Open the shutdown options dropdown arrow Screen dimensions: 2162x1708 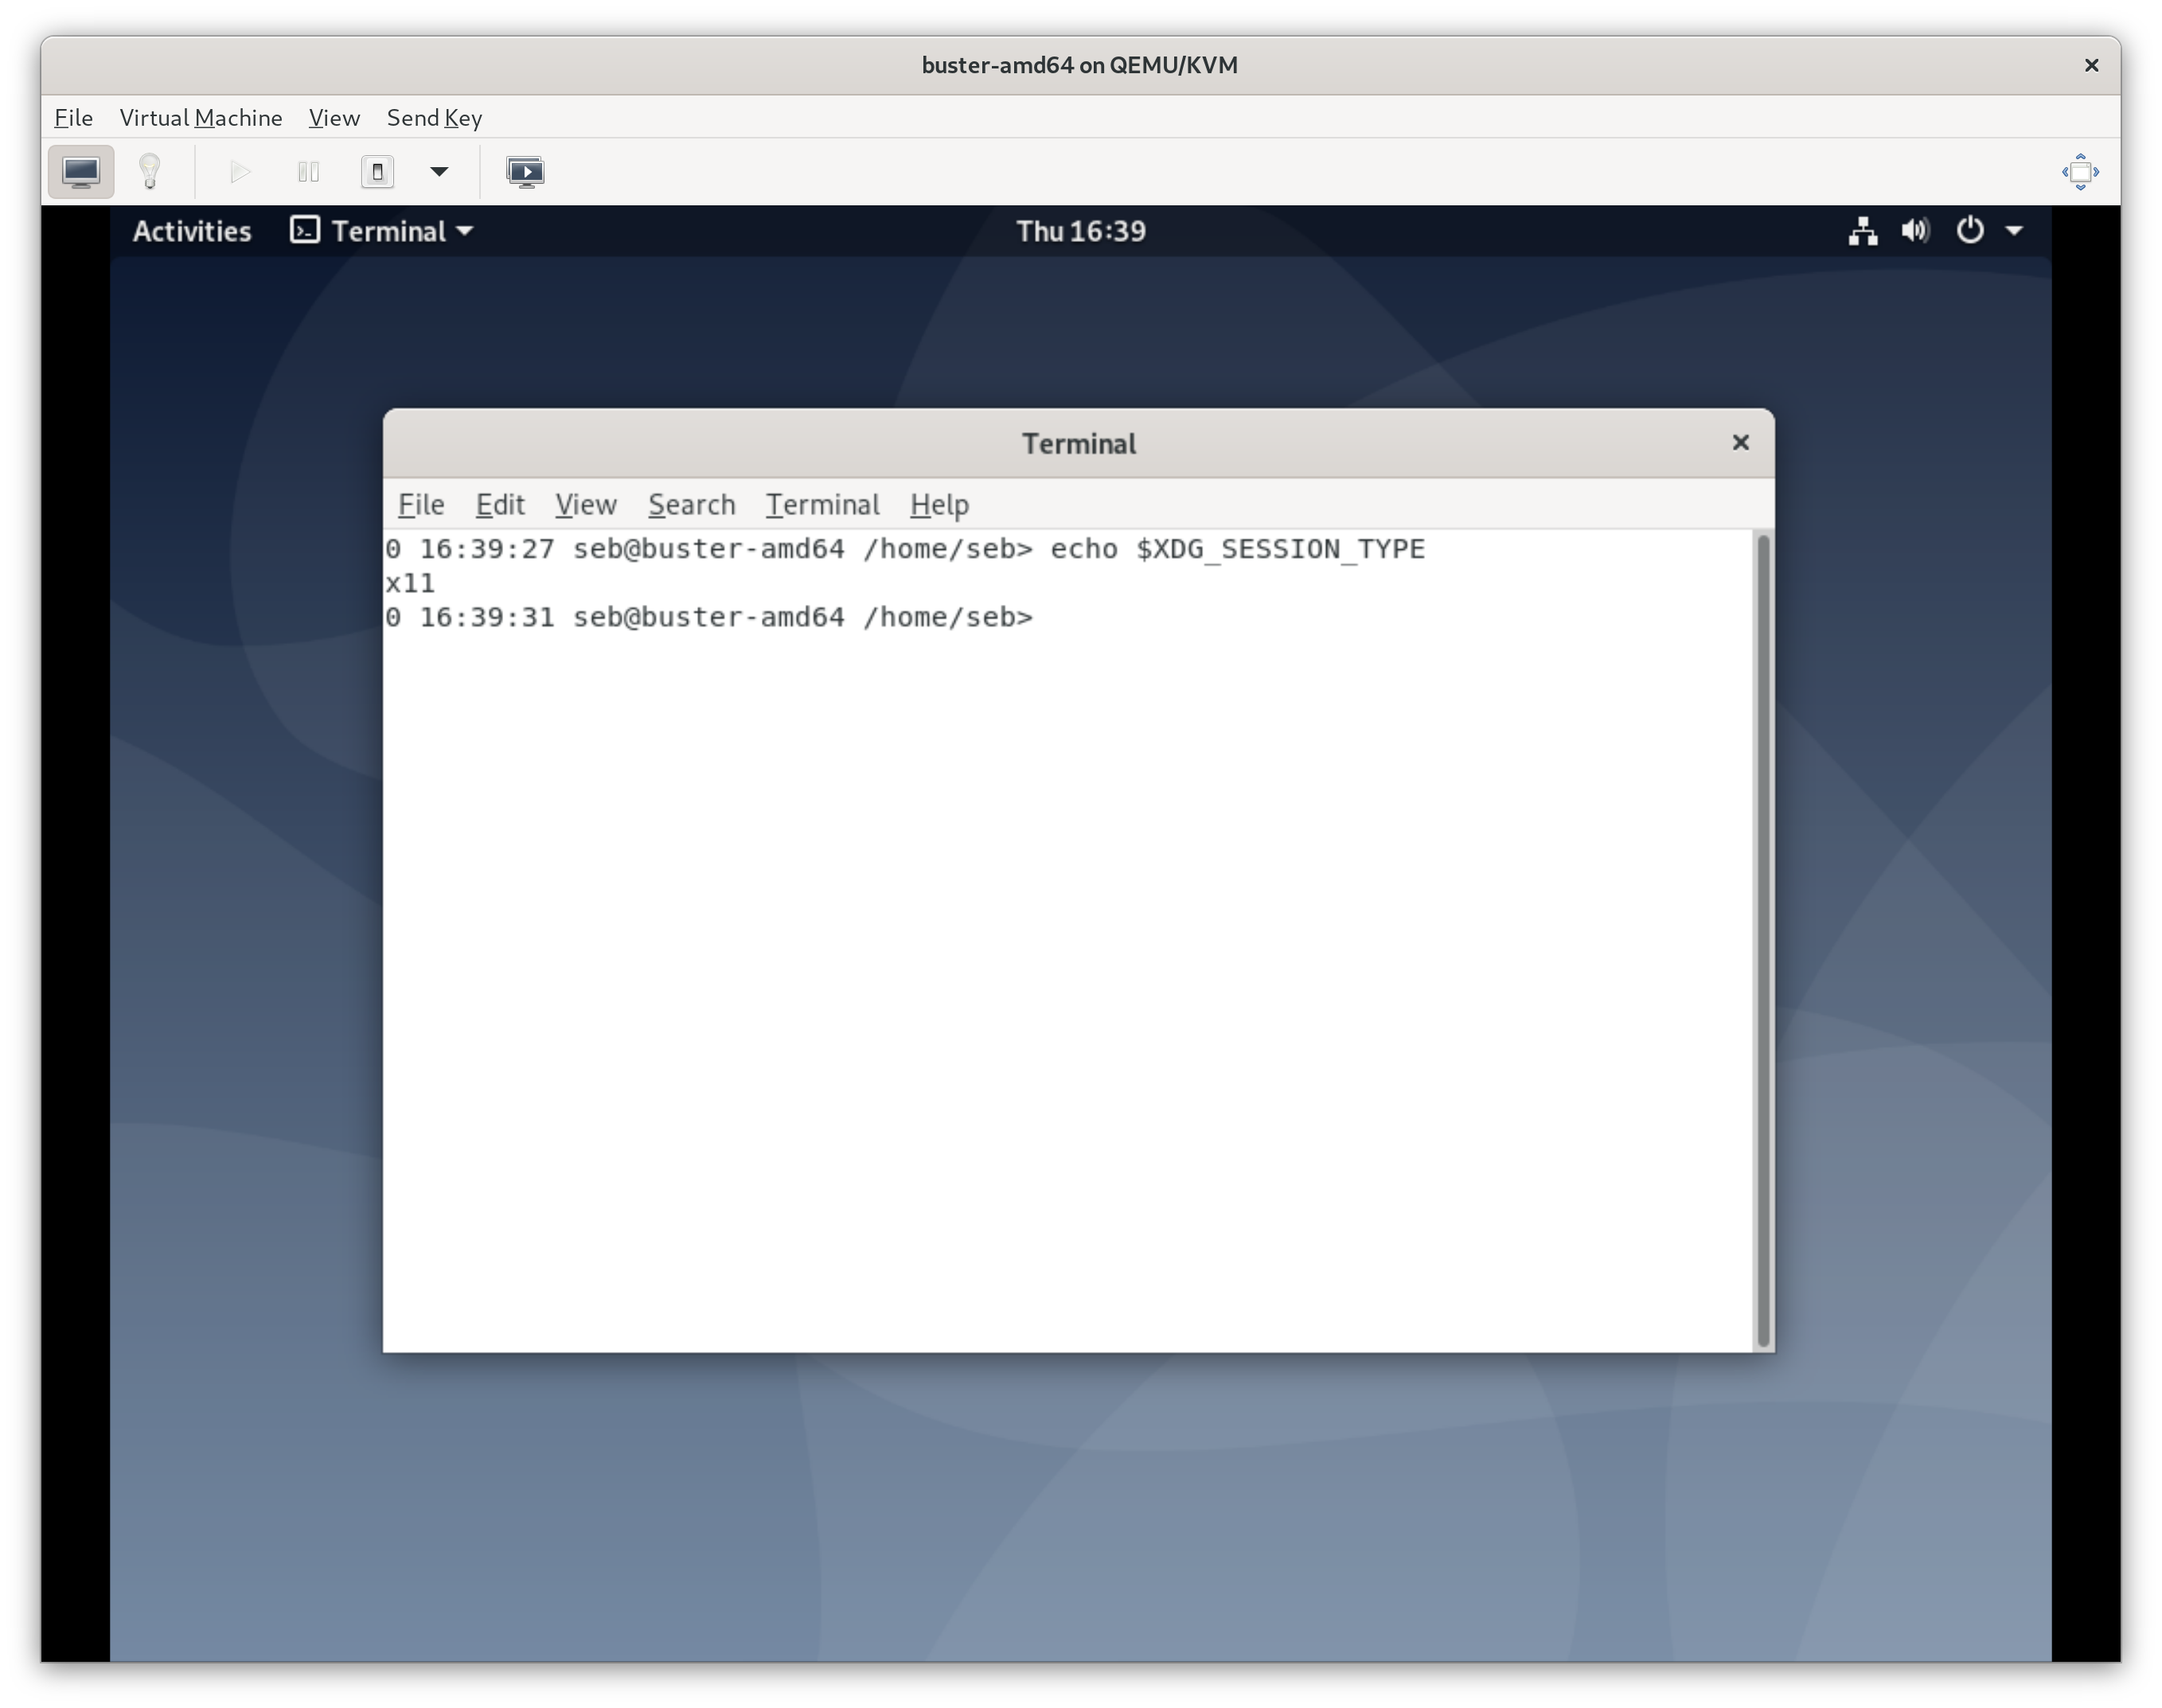pyautogui.click(x=438, y=171)
